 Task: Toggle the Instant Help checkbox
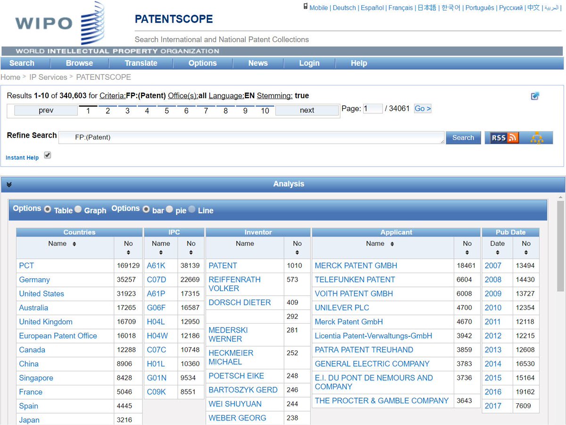coord(47,155)
